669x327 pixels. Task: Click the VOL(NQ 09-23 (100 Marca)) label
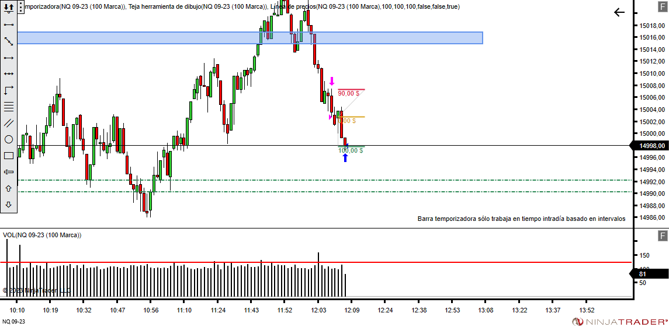coord(42,235)
